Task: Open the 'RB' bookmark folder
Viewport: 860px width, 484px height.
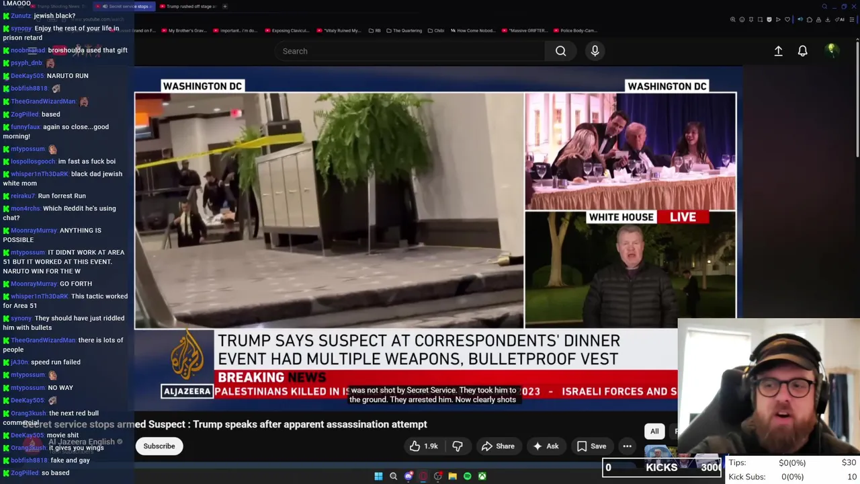Action: [x=374, y=30]
